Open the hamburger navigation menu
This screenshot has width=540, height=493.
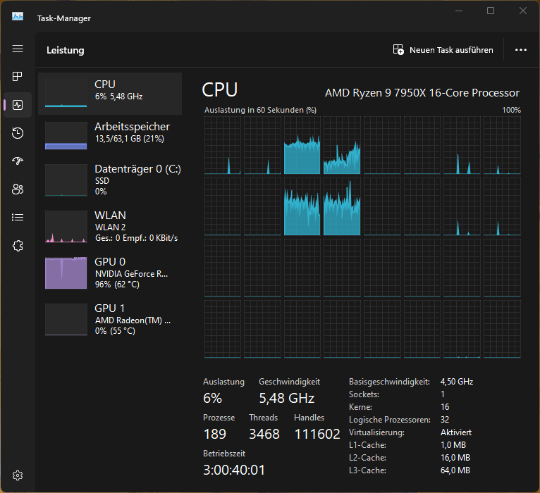coord(18,49)
